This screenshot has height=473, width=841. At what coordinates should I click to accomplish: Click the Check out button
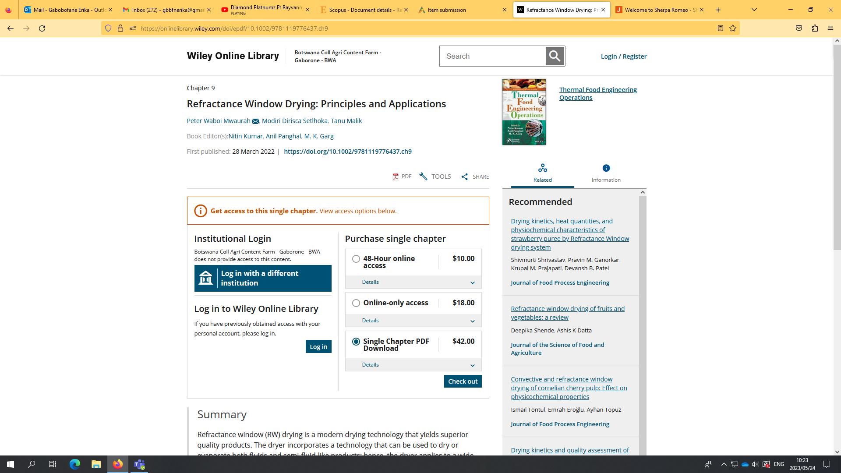[x=463, y=381]
